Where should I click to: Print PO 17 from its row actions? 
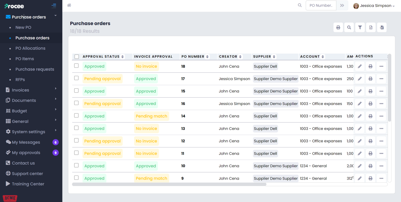[x=370, y=79]
